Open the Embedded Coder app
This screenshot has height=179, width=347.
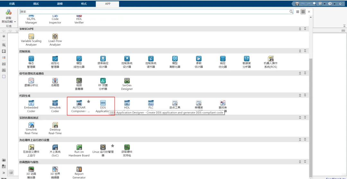coord(31,106)
